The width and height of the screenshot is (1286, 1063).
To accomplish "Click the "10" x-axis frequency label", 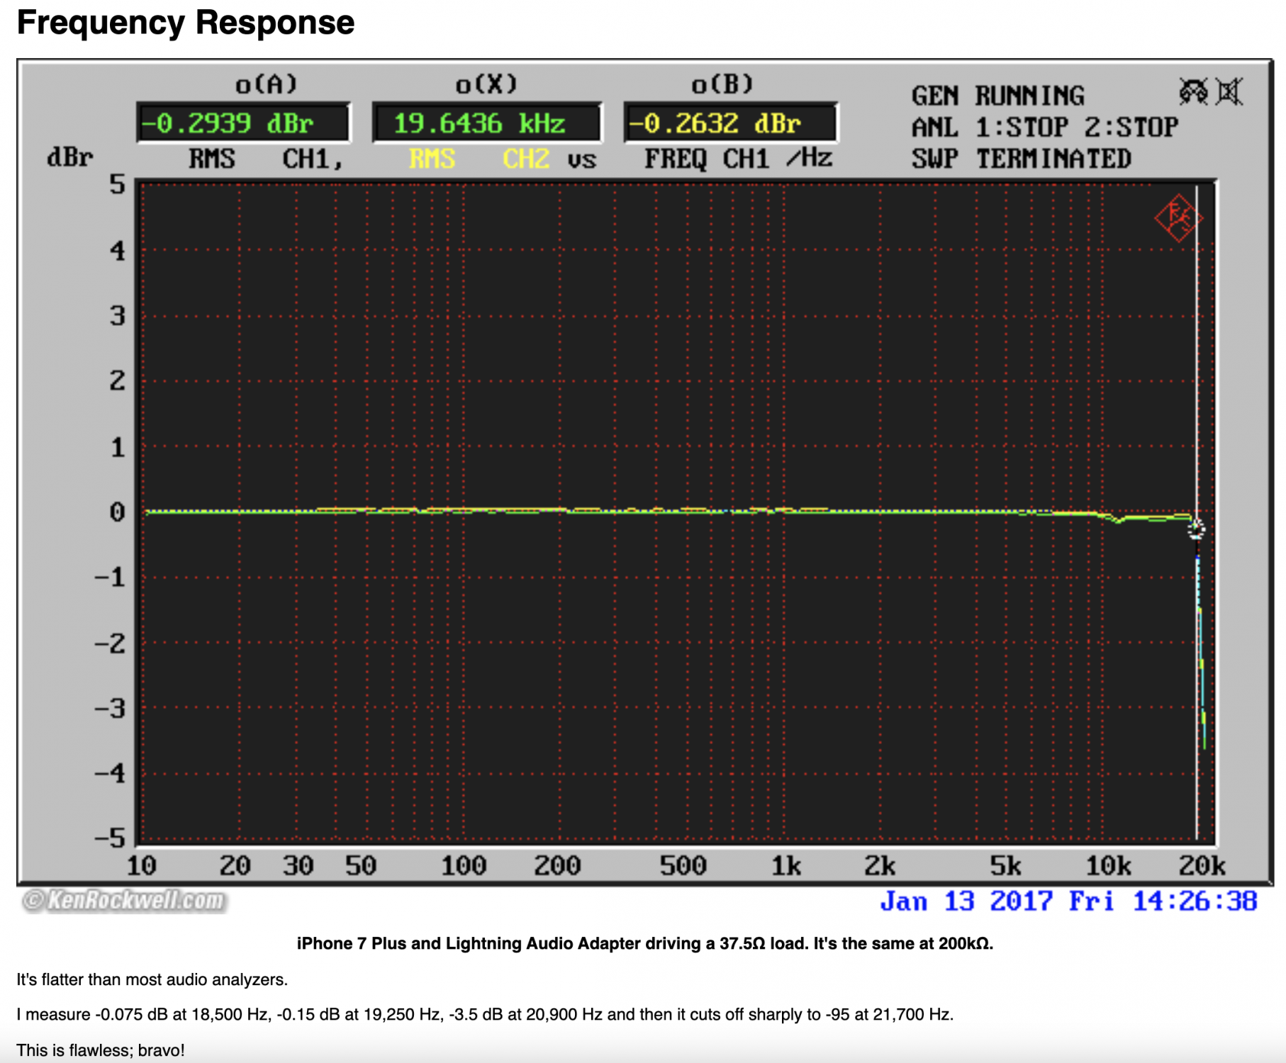I will (141, 865).
